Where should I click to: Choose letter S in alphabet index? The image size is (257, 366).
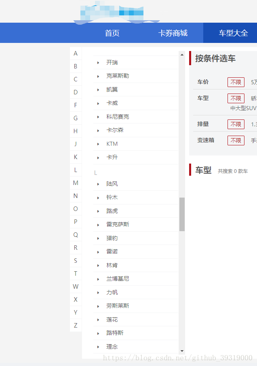click(76, 260)
